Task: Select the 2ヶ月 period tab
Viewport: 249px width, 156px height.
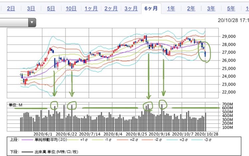Action: pyautogui.click(x=111, y=9)
